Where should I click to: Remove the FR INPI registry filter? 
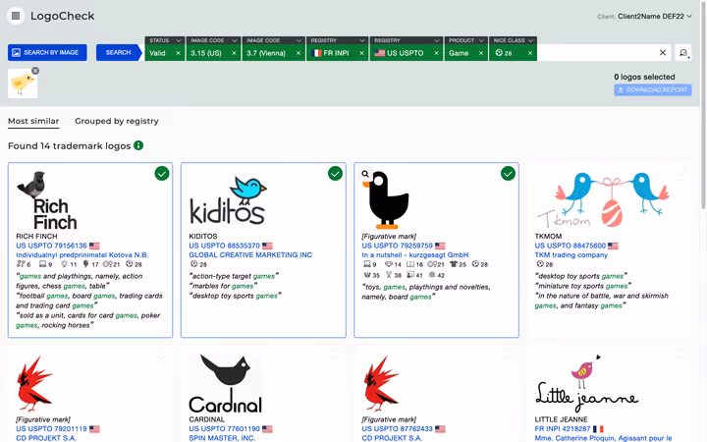pos(361,53)
